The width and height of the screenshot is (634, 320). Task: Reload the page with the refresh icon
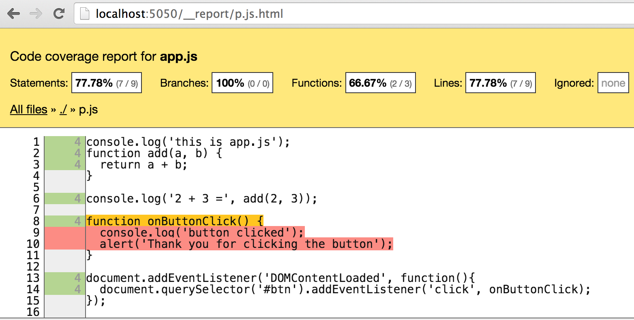point(59,14)
